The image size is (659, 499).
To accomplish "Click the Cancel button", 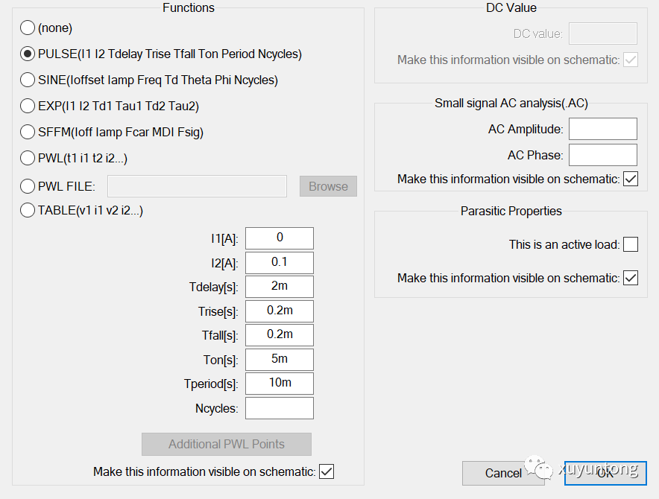I will [x=503, y=473].
